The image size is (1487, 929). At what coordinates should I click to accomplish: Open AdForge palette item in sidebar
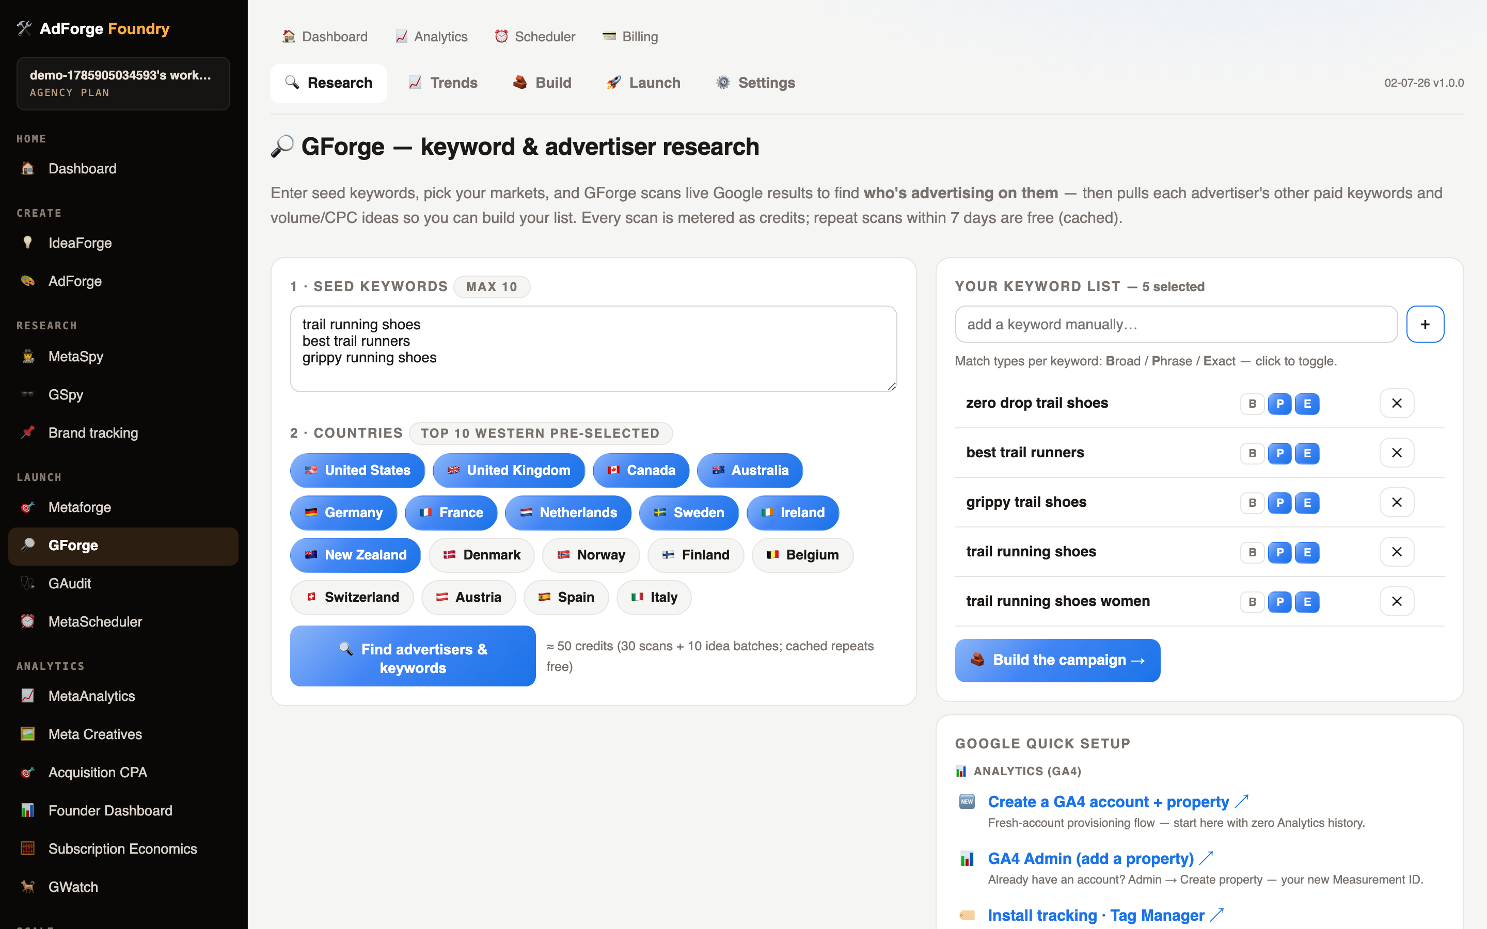pos(123,281)
